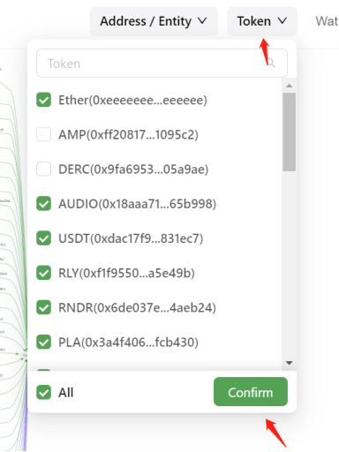Focus the Token search input field
This screenshot has width=339, height=452.
point(162,64)
